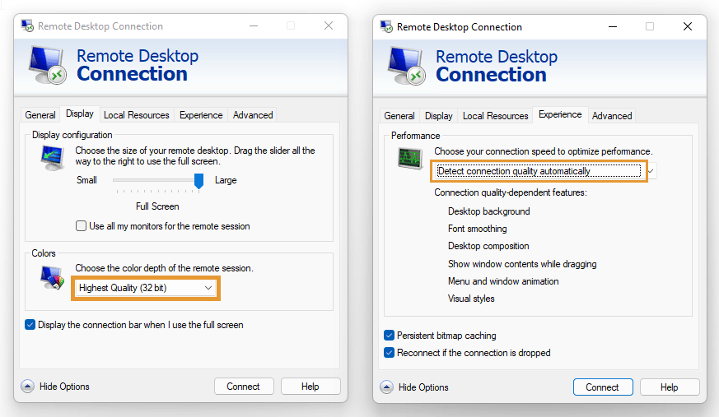Viewport: 719px width, 417px height.
Task: Select Display tab in left window
Action: [80, 114]
